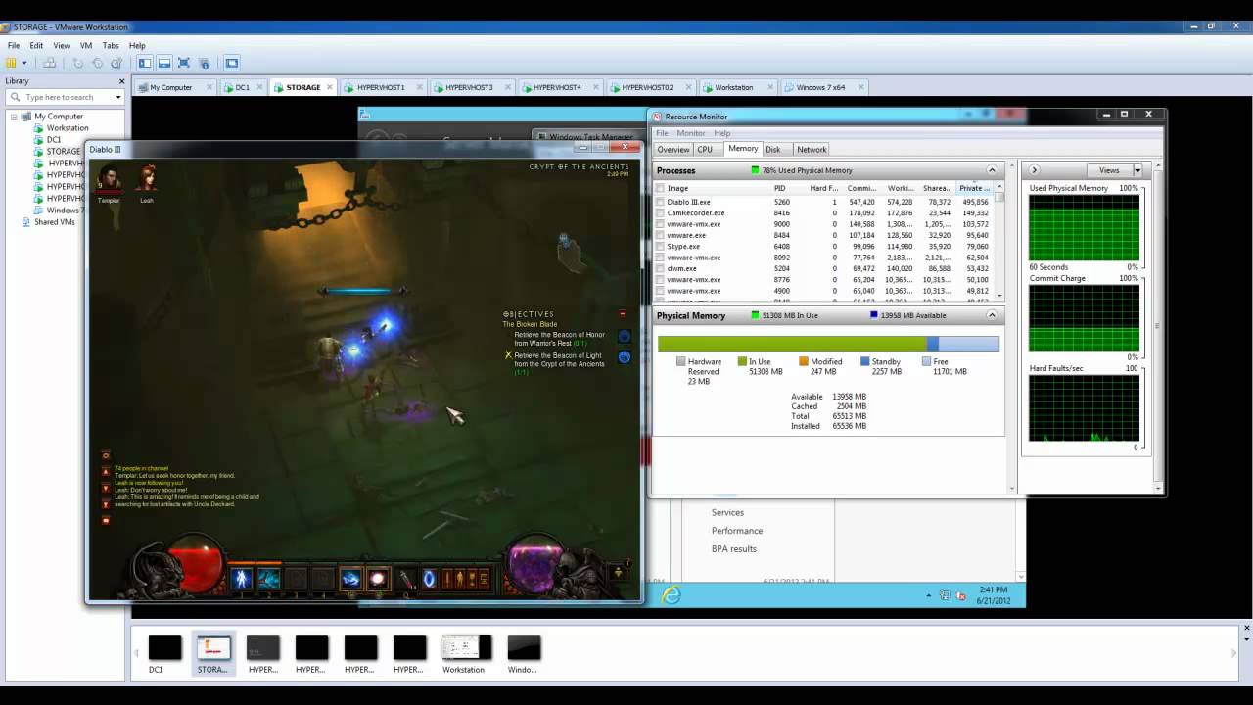Open Resource Monitor's Monitor menu
The height and width of the screenshot is (705, 1253).
tap(691, 133)
